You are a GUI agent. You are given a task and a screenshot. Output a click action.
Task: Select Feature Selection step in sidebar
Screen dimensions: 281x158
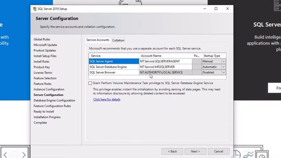[x=45, y=78]
